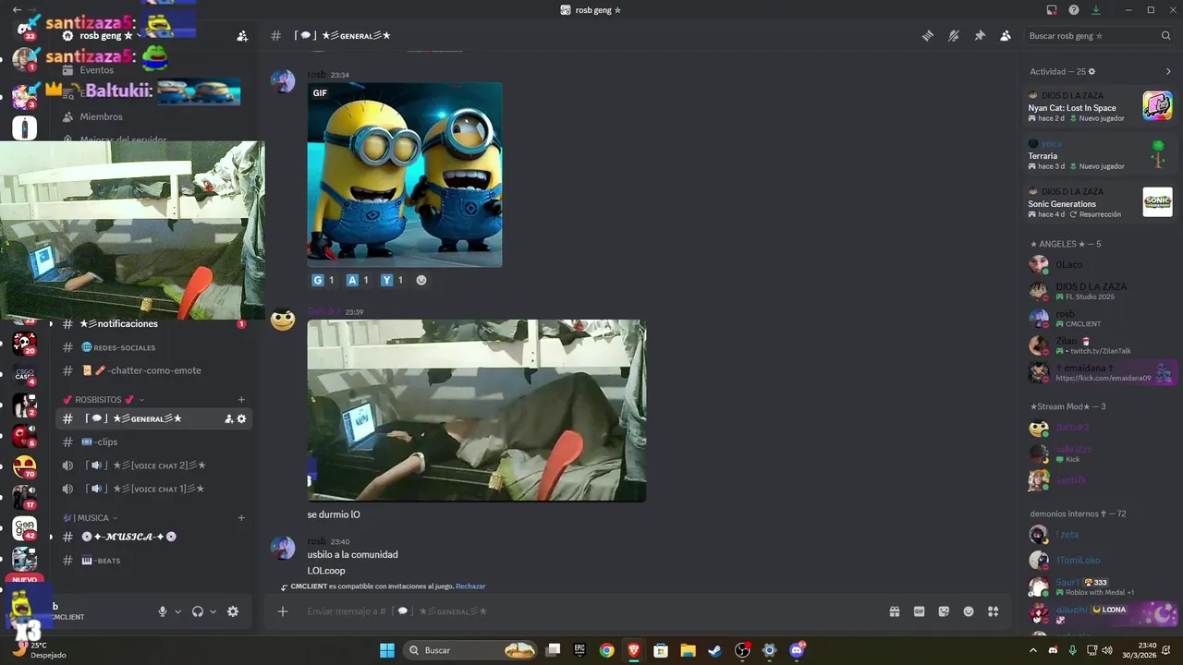Click the Windows Start button
1183x665 pixels.
tap(387, 650)
